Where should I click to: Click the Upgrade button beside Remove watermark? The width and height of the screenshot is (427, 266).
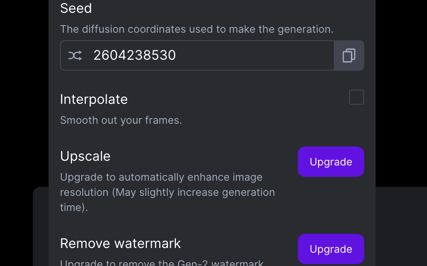click(330, 249)
